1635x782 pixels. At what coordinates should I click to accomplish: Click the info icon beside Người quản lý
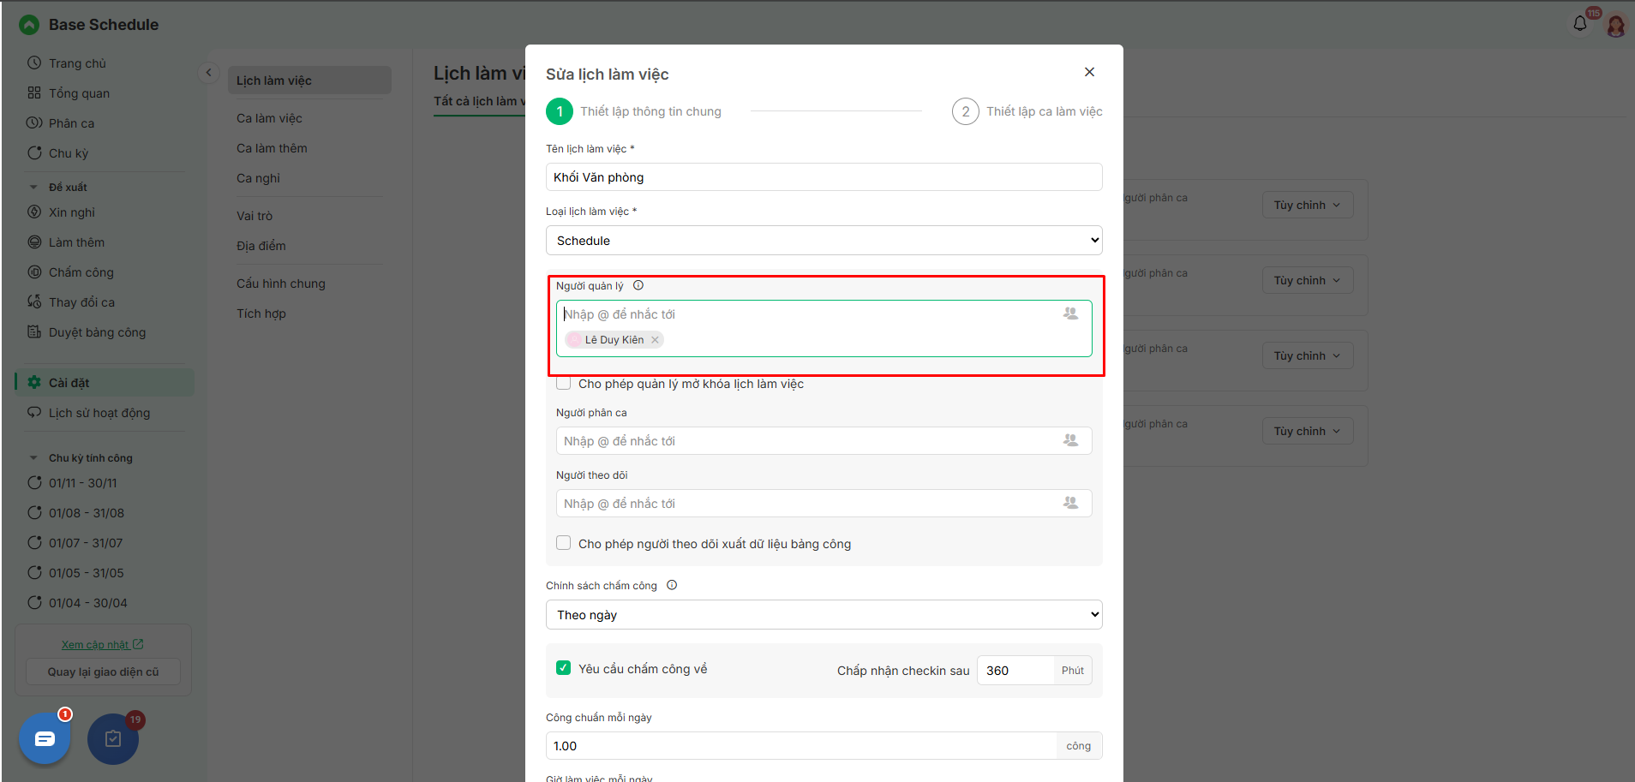coord(638,285)
